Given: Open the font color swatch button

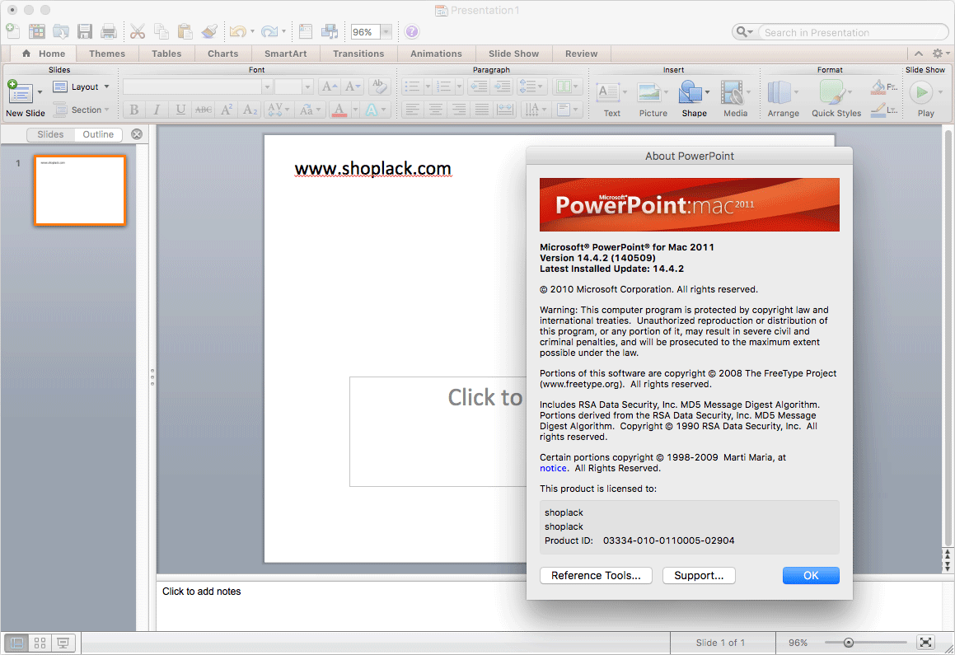Looking at the screenshot, I should click(x=339, y=110).
